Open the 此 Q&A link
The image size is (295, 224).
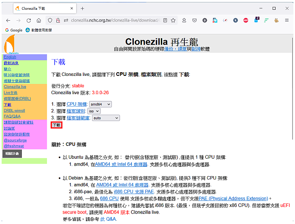[108, 219]
